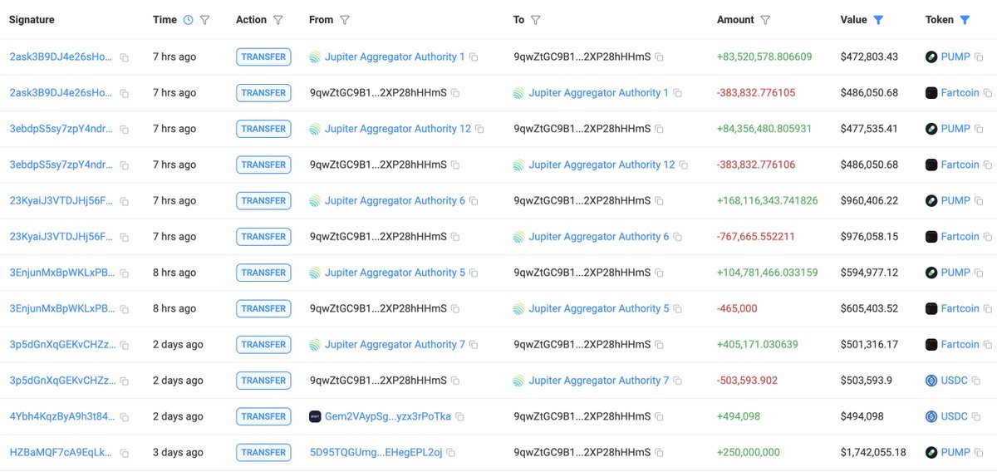Click USDC token logo in $503,593.9 row

(x=931, y=381)
